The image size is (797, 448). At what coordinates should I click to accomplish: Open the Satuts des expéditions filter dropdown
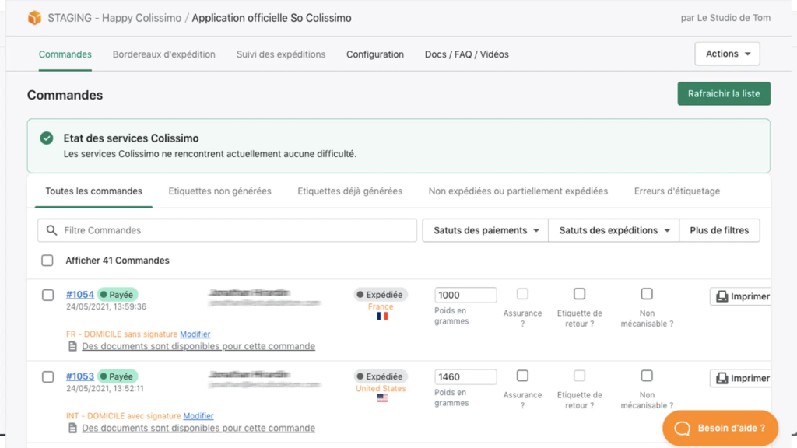pyautogui.click(x=614, y=230)
